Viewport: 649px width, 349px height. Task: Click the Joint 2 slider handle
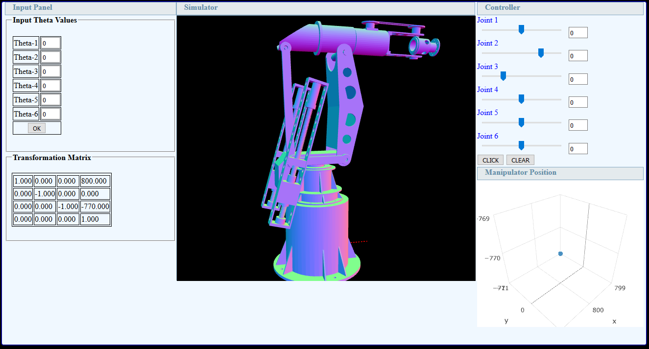click(x=541, y=53)
